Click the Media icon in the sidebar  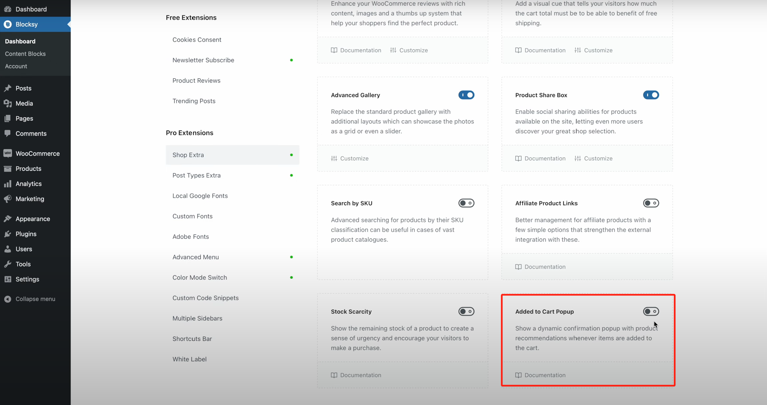8,103
